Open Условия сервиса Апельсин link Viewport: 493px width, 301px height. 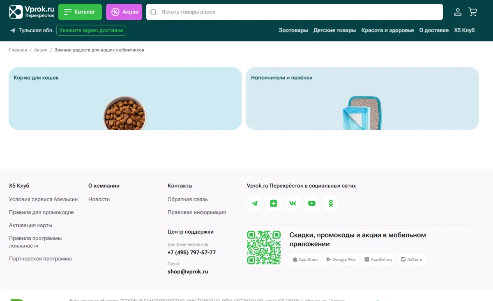(43, 200)
